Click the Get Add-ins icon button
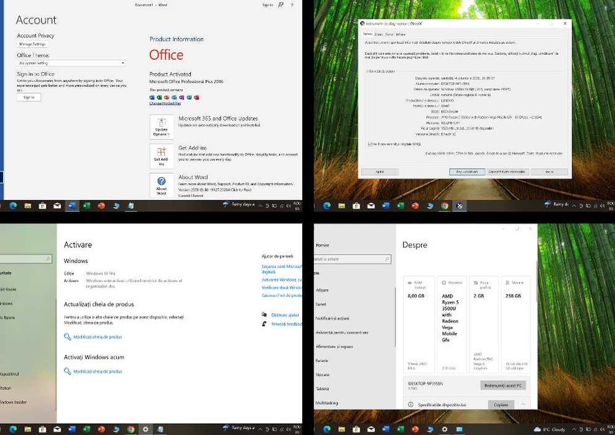This screenshot has width=615, height=435. coord(161,156)
